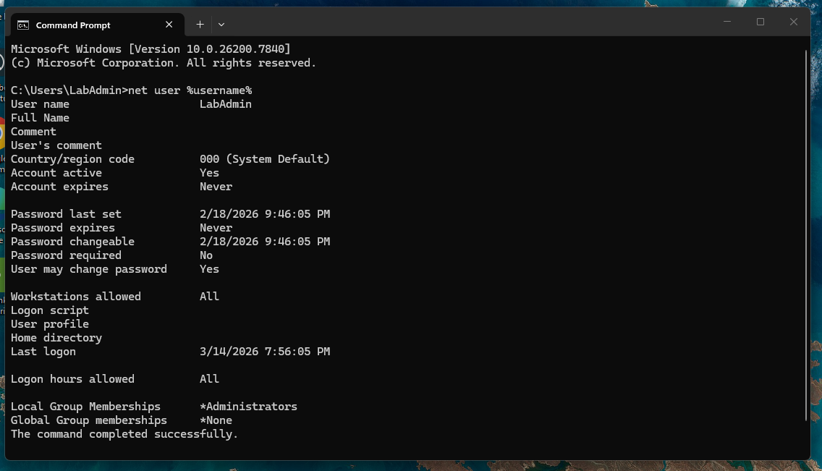Screen dimensions: 822x471
Task: Click the 'LabAdmin' user name value
Action: point(226,104)
